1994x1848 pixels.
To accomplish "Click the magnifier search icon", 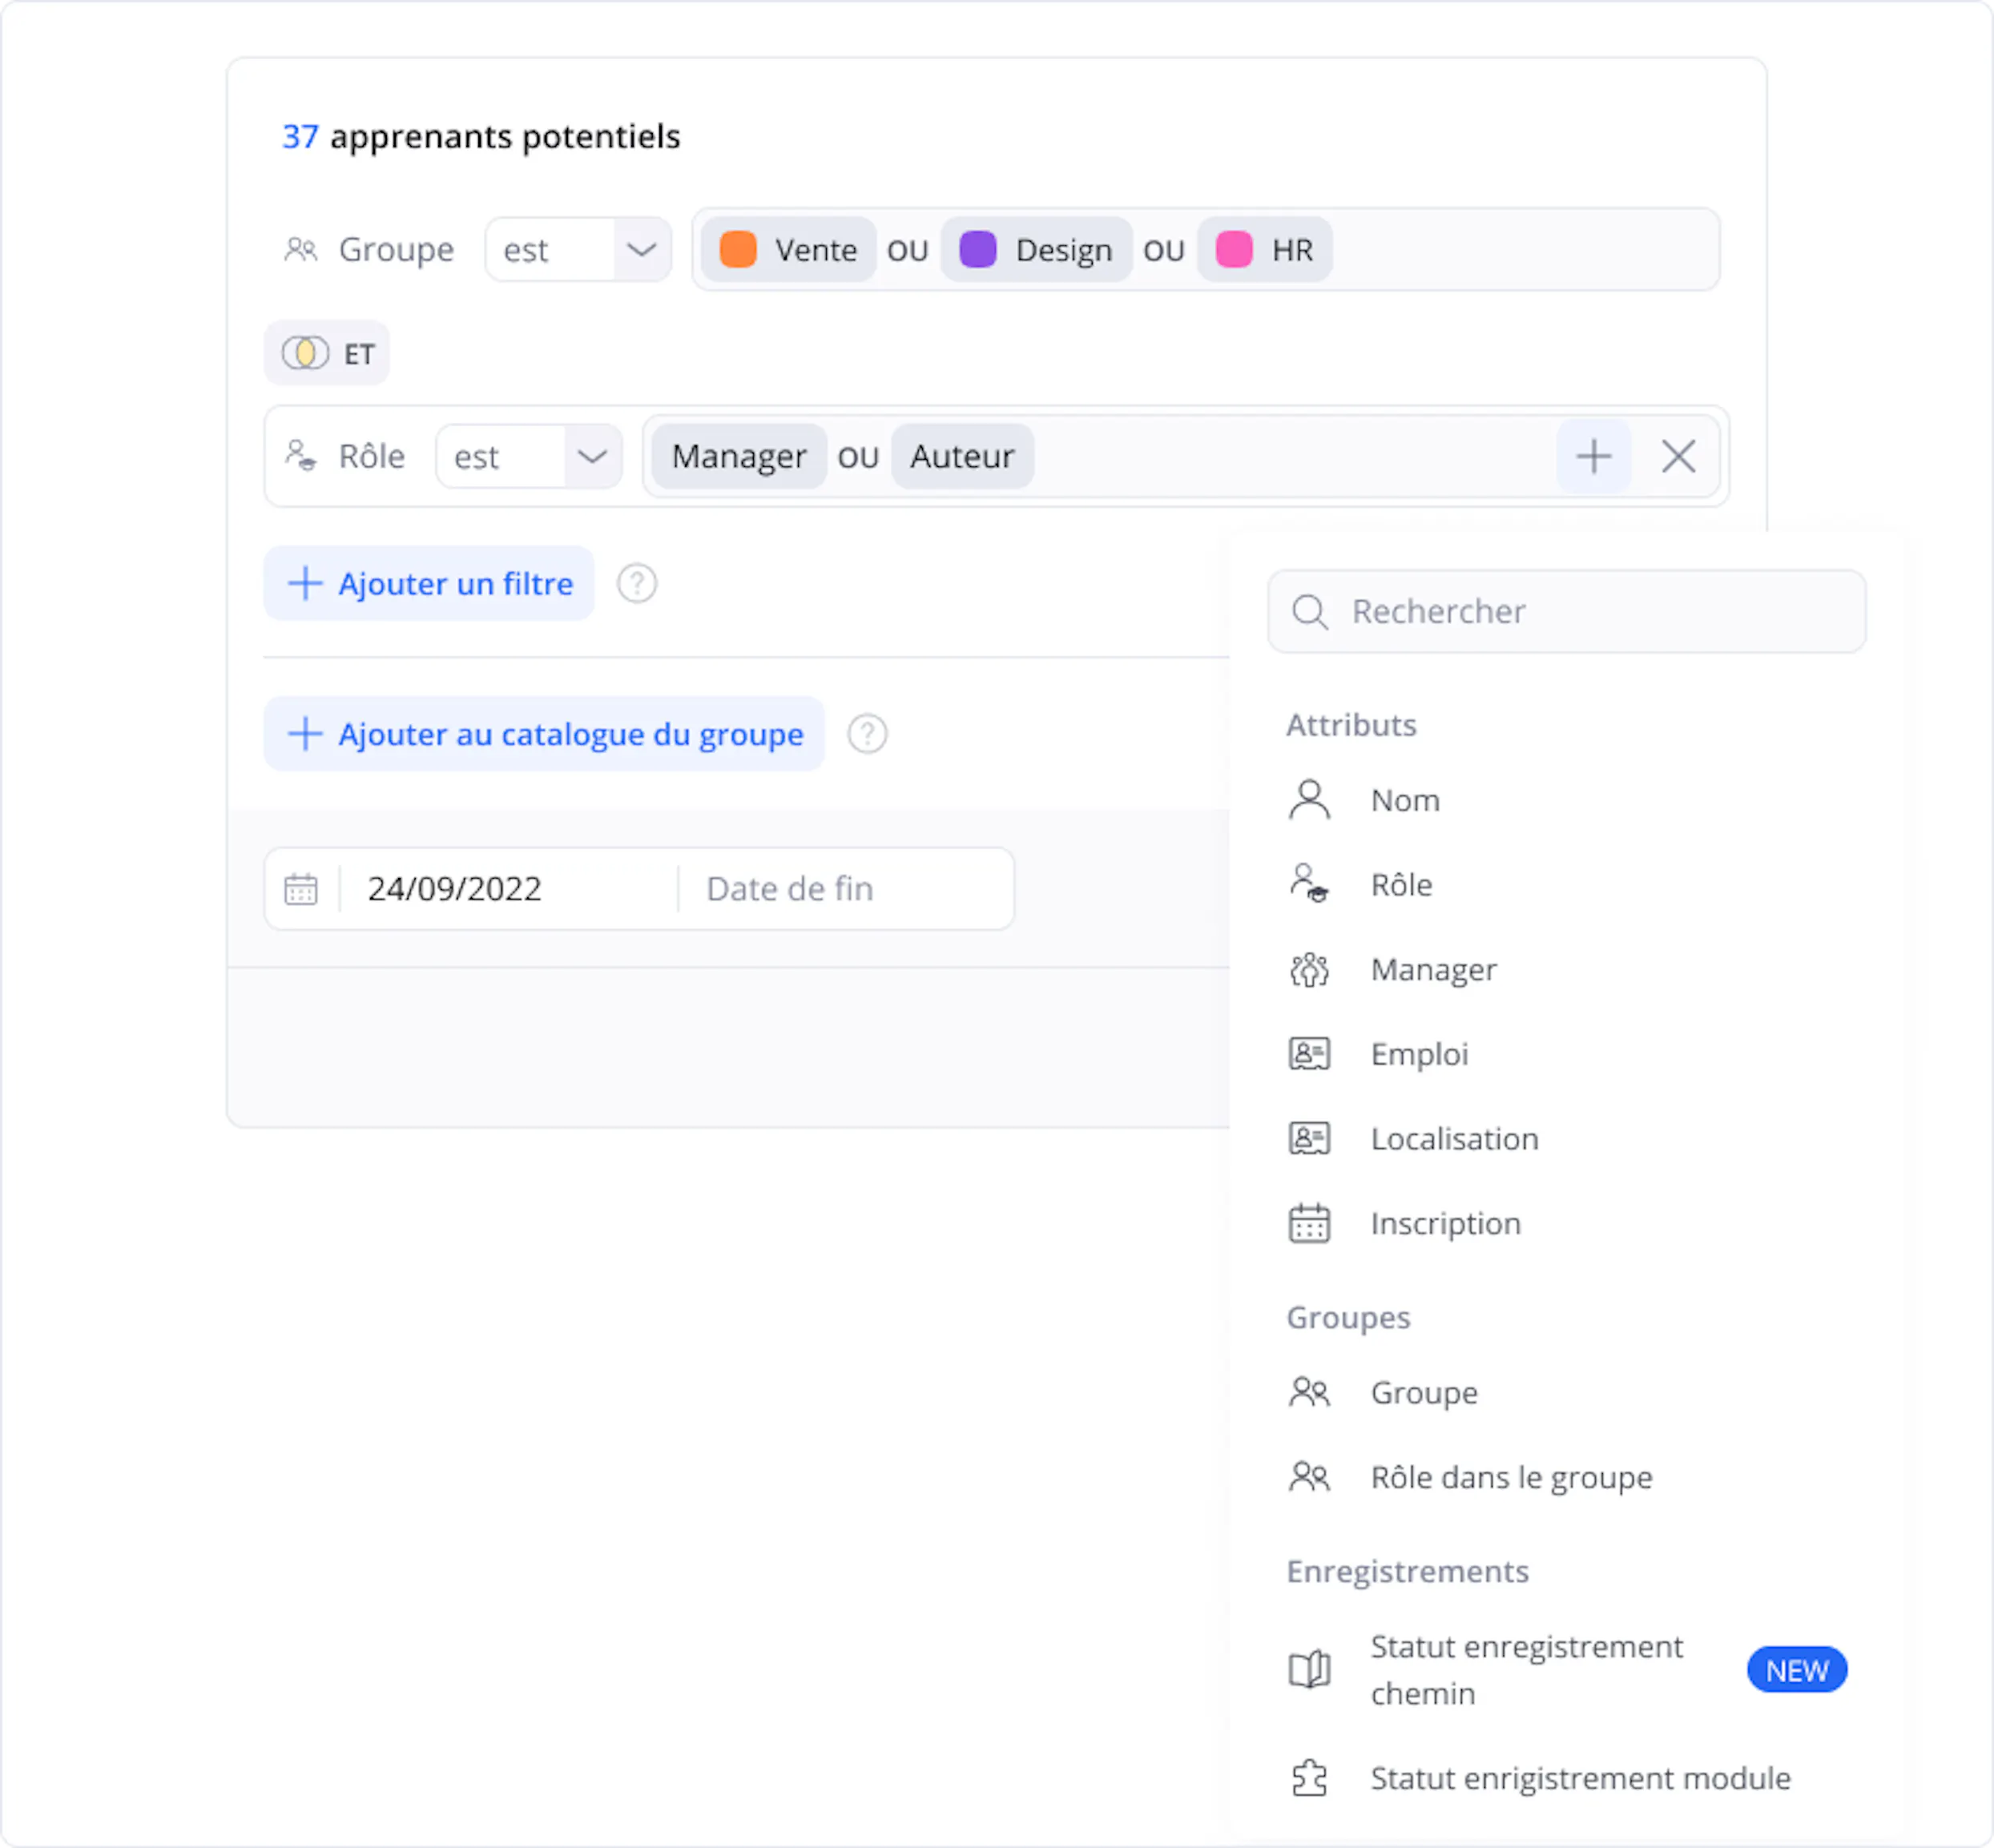I will coord(1309,611).
